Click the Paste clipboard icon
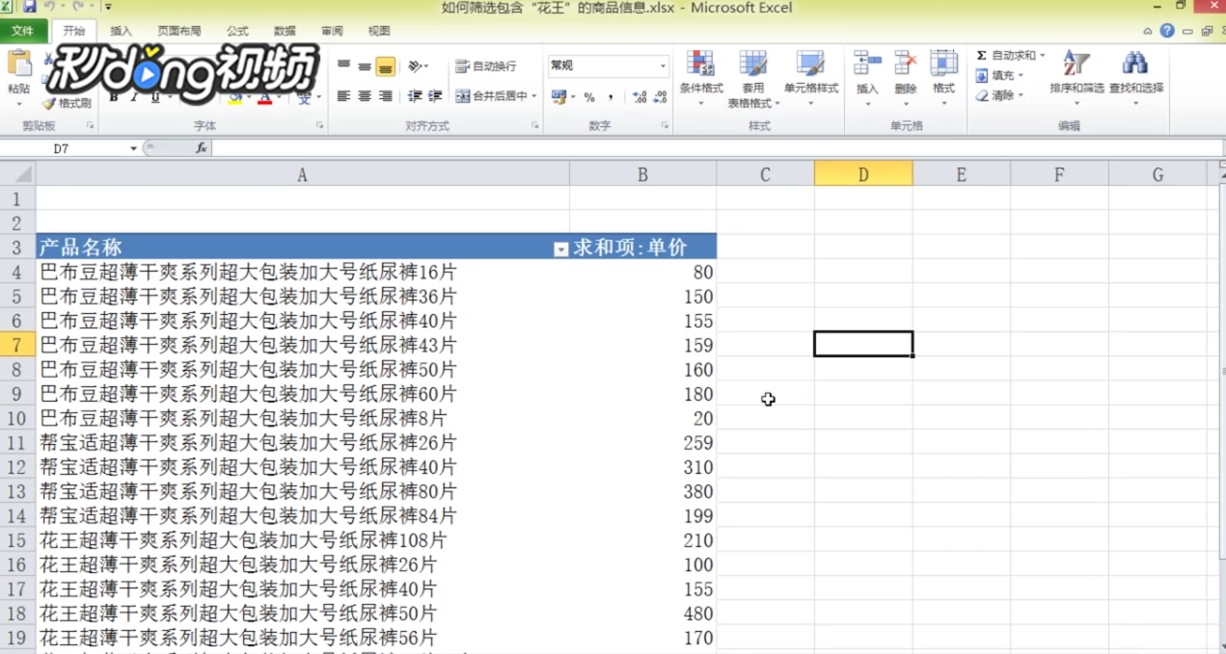 point(18,65)
